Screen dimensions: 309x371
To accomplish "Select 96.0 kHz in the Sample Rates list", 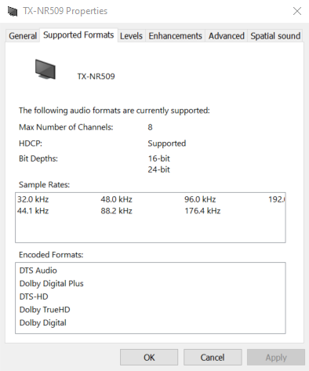I will point(200,199).
